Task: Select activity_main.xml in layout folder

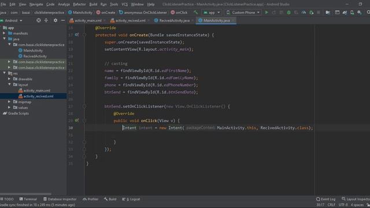Action: click(35, 91)
